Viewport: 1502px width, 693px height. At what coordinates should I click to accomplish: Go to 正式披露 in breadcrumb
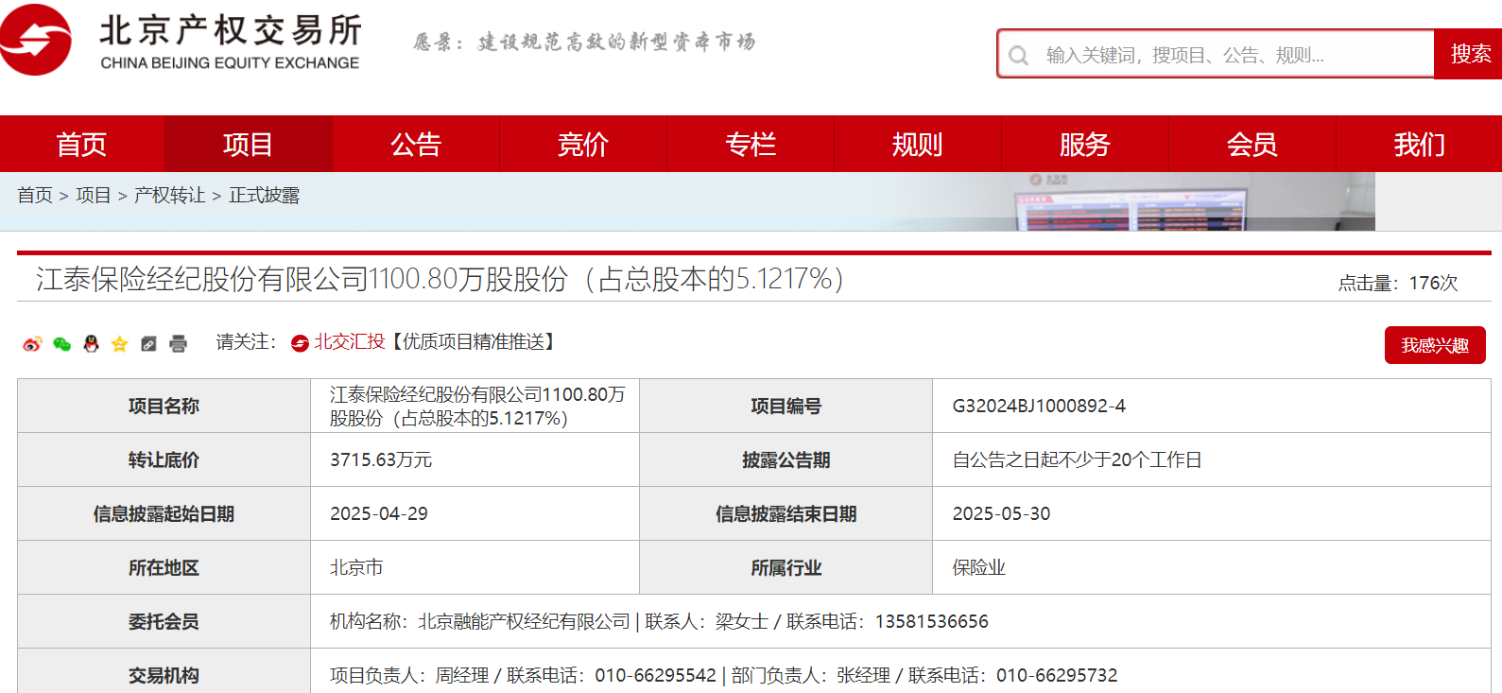265,196
